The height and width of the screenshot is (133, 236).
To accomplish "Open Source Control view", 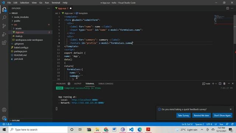I will 4,26.
